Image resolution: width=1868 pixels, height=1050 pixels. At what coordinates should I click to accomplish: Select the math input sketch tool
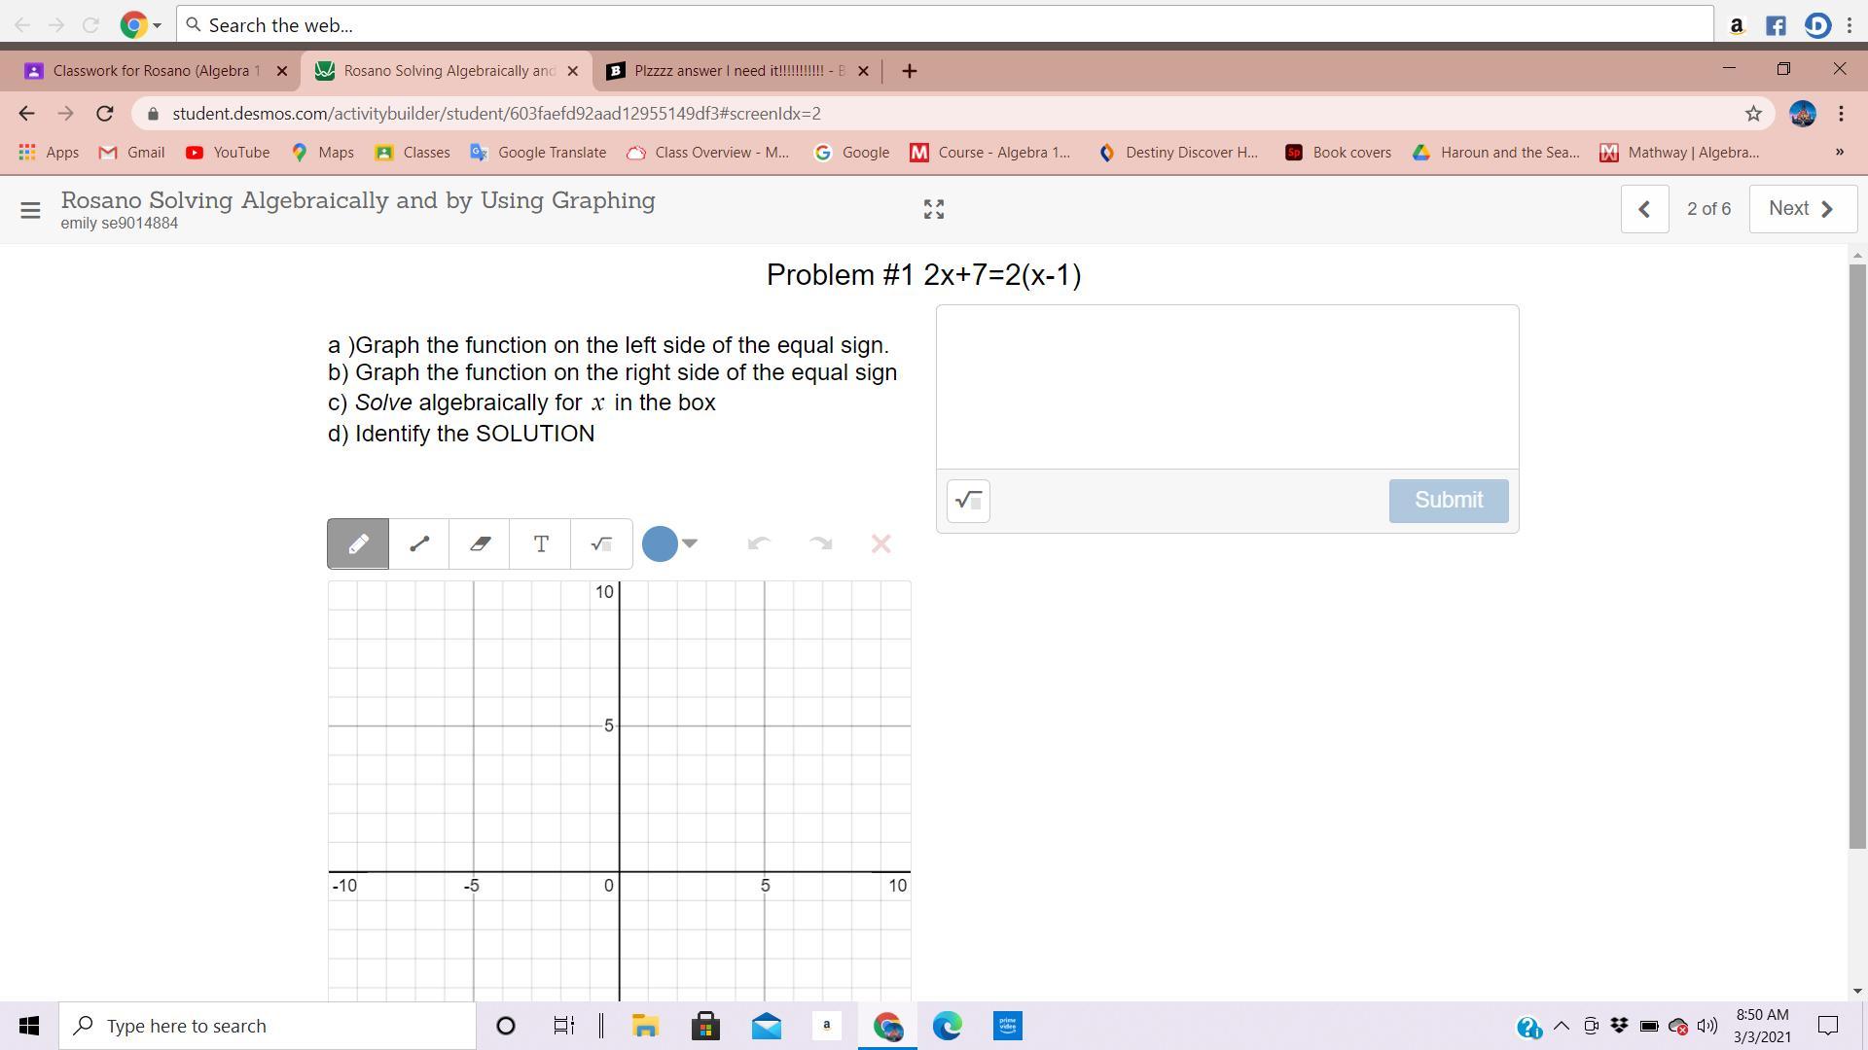coord(601,543)
